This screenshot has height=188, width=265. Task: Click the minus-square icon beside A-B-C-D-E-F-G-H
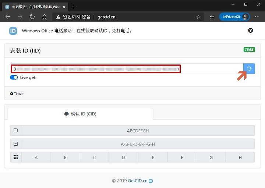click(x=15, y=144)
